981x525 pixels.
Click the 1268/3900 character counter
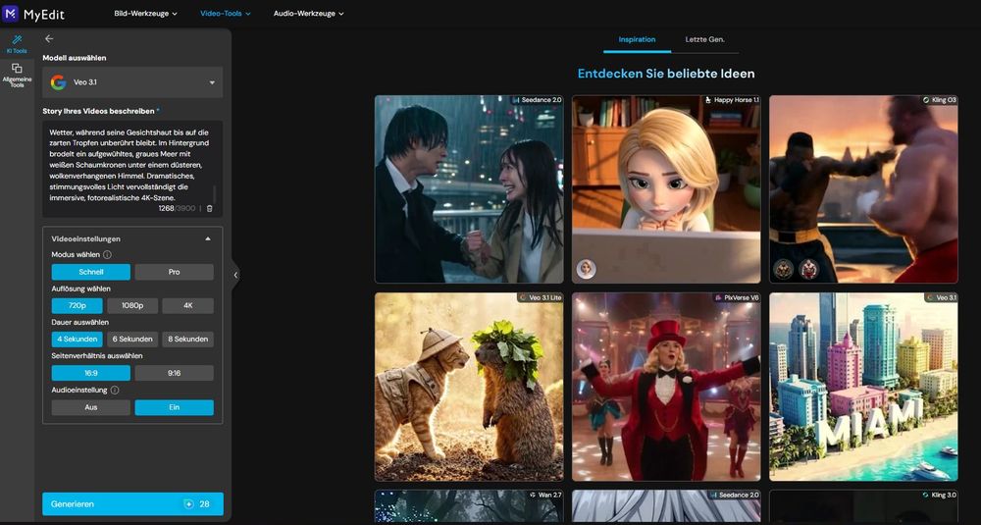pos(177,208)
